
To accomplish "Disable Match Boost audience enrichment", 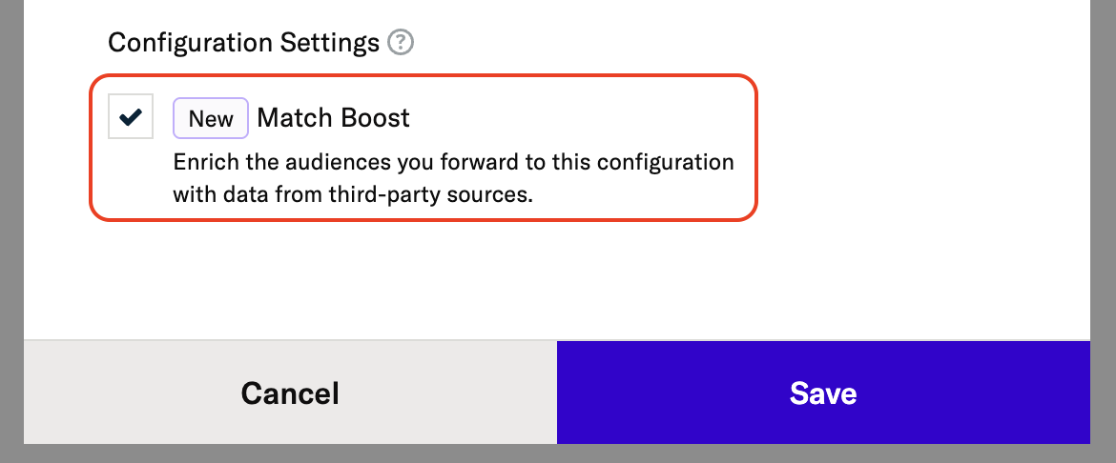I will [x=131, y=117].
